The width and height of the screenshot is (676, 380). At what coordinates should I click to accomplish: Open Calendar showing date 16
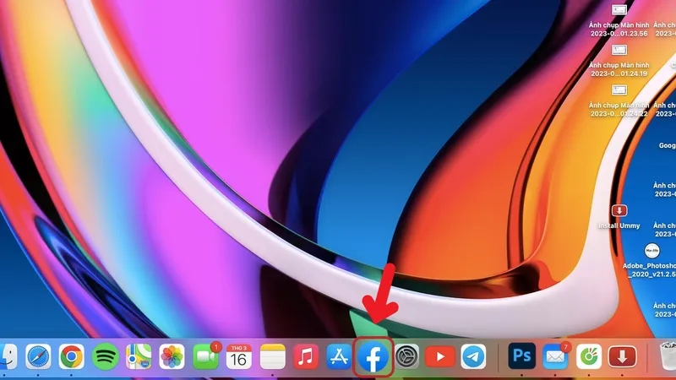239,357
